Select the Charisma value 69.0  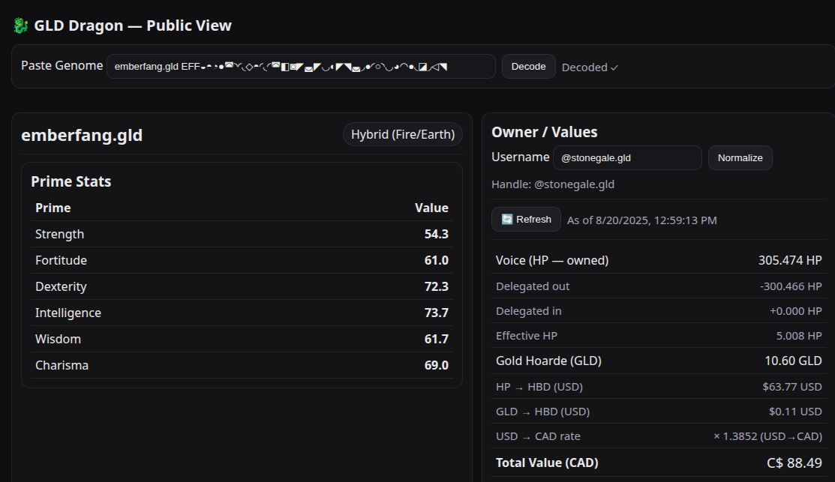click(436, 366)
